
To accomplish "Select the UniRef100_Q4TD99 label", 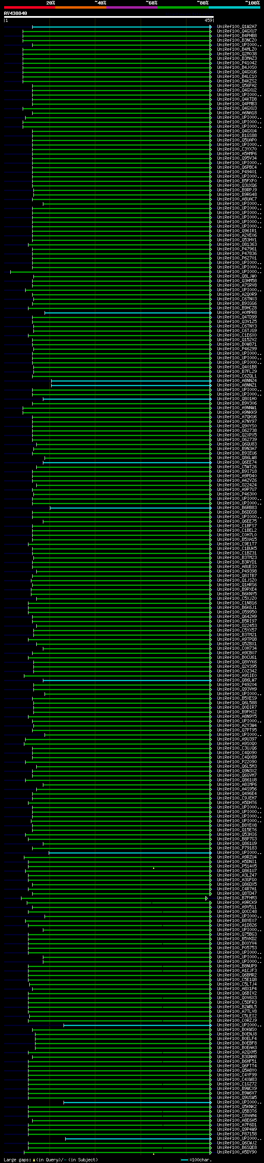I will tap(236, 317).
